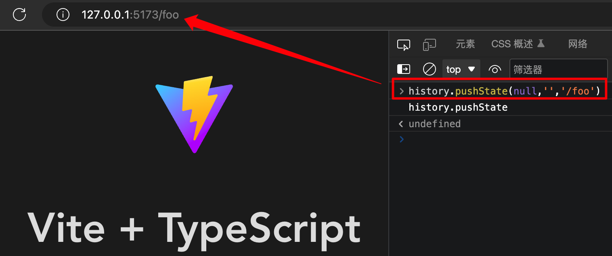This screenshot has width=612, height=256.
Task: Select the inspect element picker tool
Action: click(x=404, y=44)
